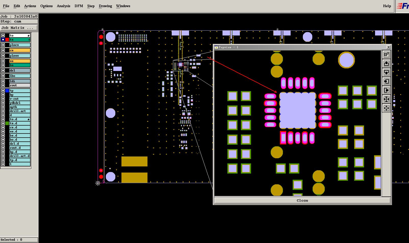Zoom in Popview using the inward-arrows icon
Viewport: 409px width, 243px height.
coord(386,99)
